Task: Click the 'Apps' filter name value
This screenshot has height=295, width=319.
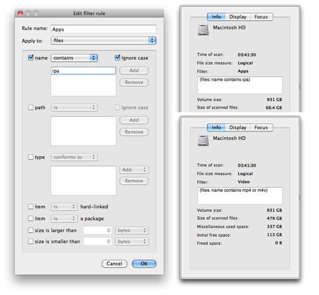Action: (243, 71)
